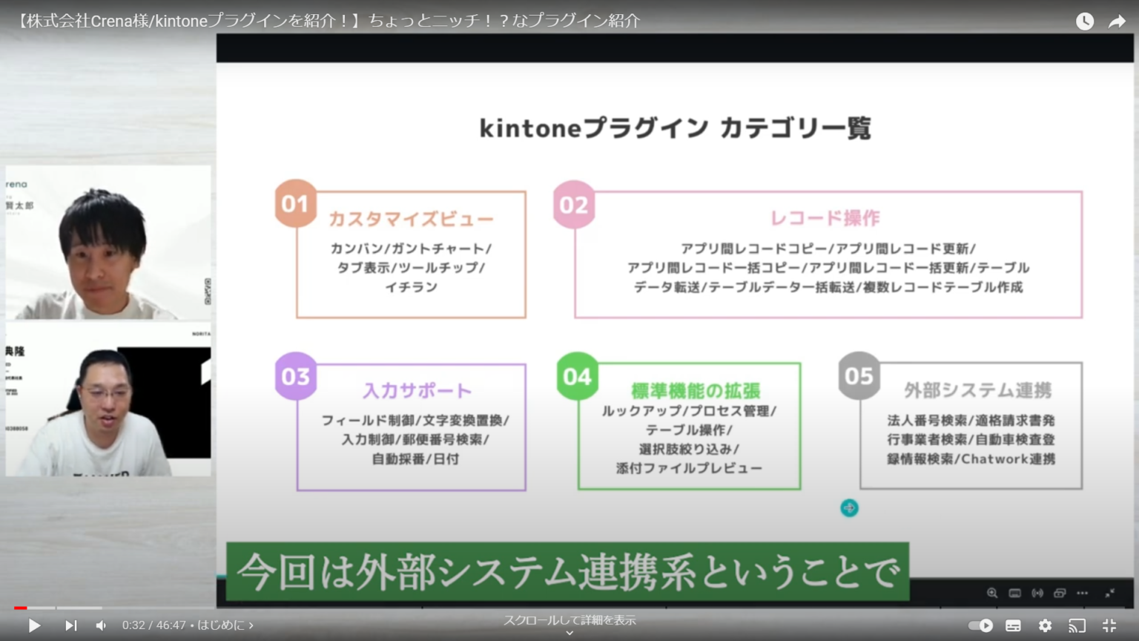Viewport: 1139px width, 641px height.
Task: Open the more options ellipsis menu
Action: click(x=1083, y=593)
